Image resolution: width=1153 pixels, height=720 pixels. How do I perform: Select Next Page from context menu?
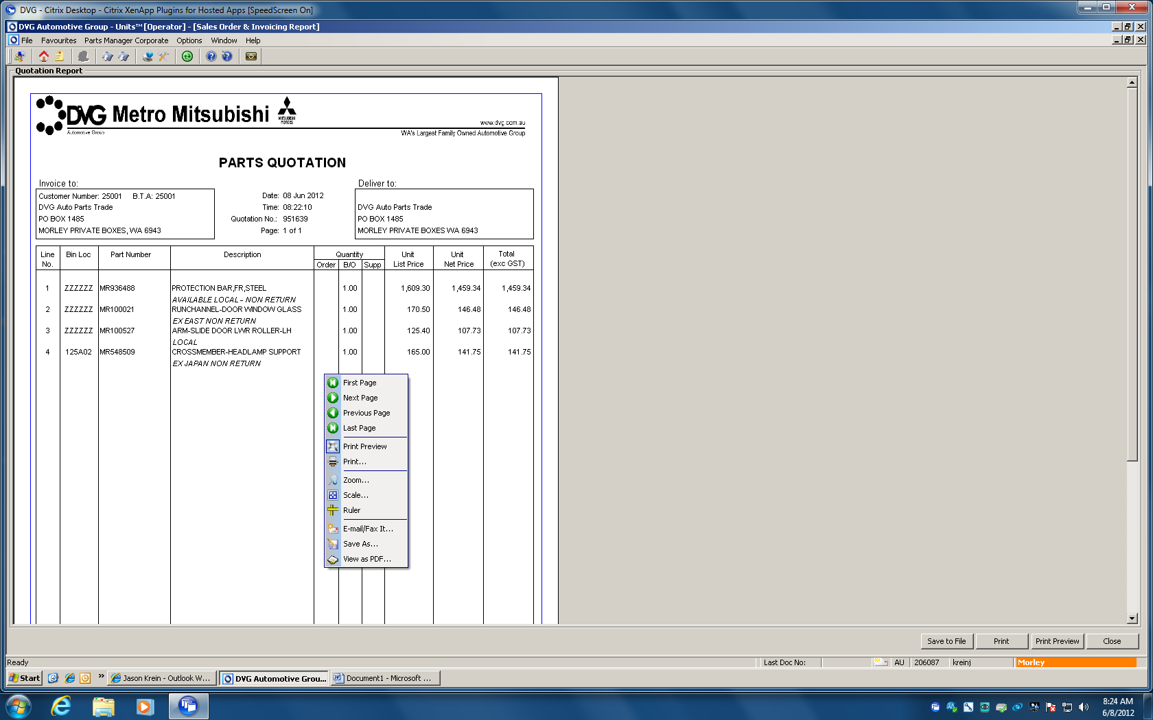coord(366,398)
